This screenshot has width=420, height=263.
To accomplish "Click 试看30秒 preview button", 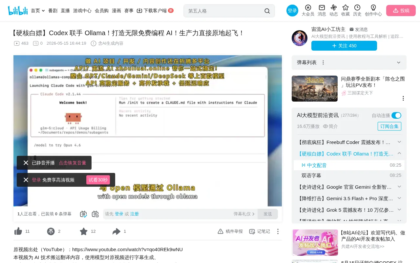I will (x=98, y=180).
